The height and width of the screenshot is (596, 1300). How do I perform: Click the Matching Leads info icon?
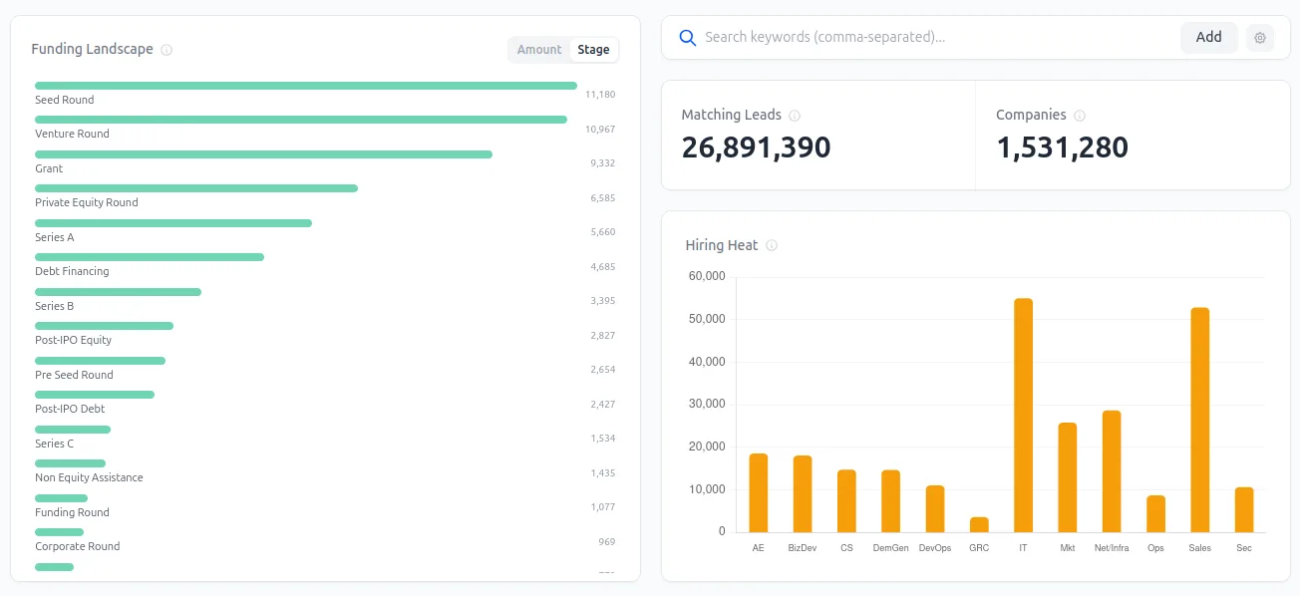[x=795, y=116]
